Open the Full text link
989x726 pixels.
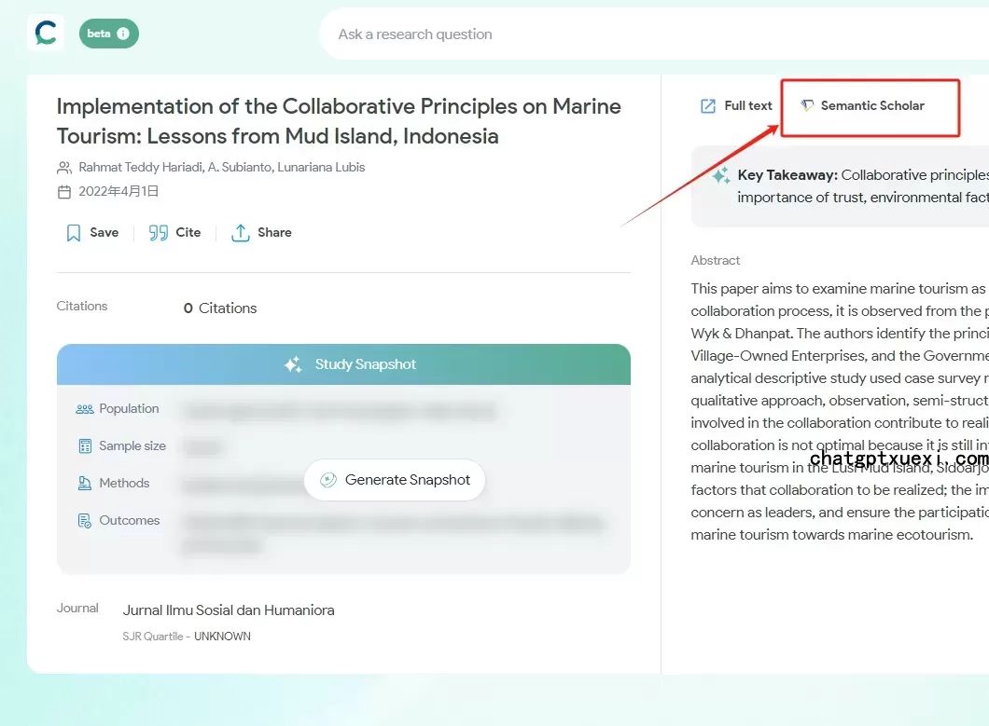coord(748,106)
